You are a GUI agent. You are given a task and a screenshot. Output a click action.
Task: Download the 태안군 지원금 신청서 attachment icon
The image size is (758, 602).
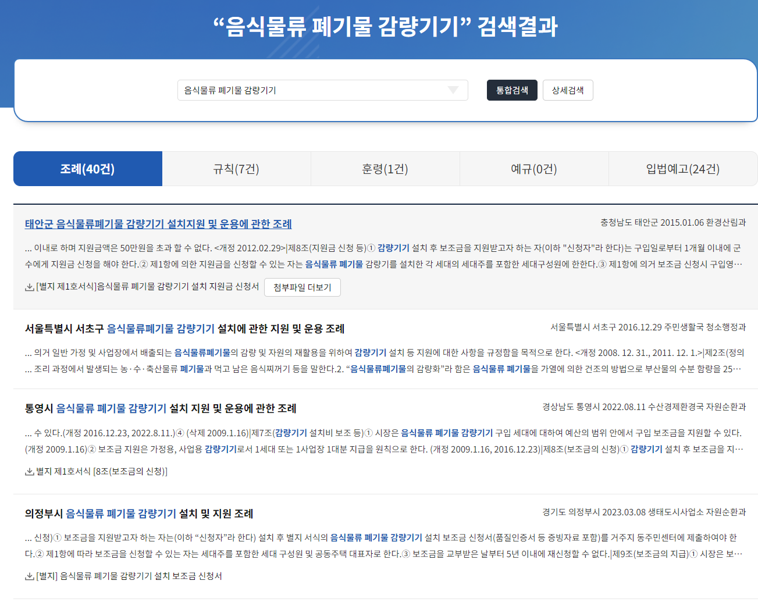tap(27, 287)
